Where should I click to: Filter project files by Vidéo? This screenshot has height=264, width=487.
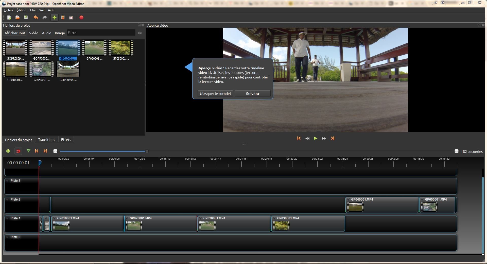tap(34, 33)
